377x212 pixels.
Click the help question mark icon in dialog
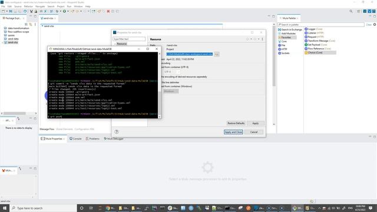(x=117, y=132)
